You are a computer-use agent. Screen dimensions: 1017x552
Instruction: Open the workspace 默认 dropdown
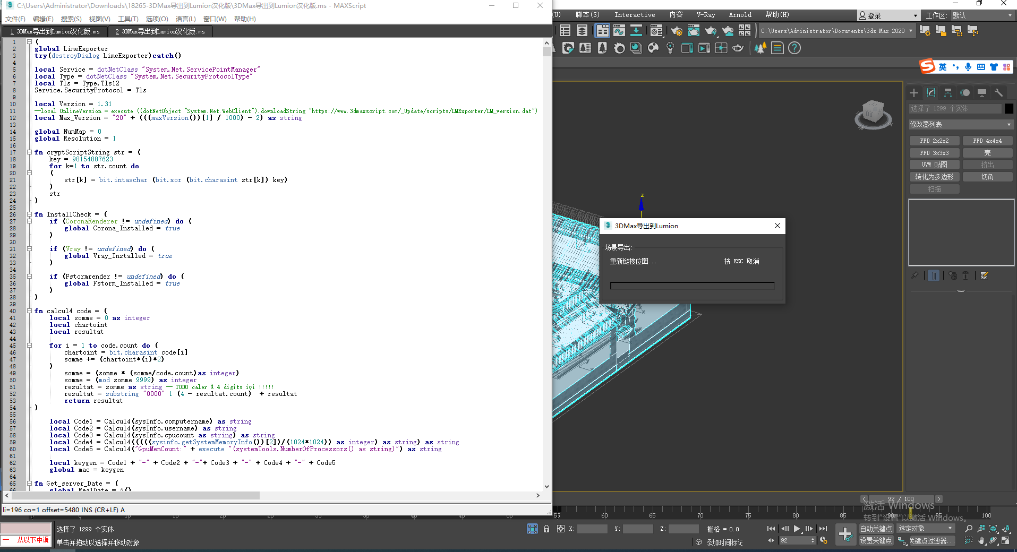(x=982, y=15)
